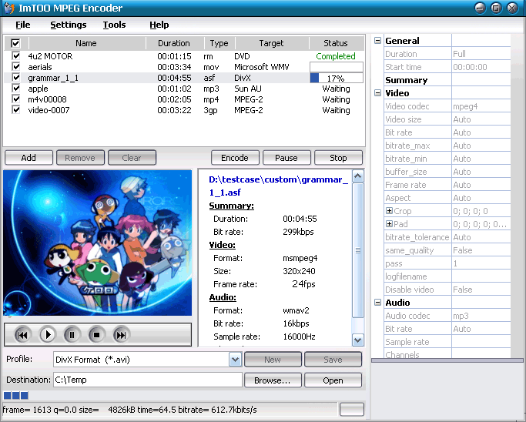Image resolution: width=526 pixels, height=422 pixels.
Task: Collapse the General properties section
Action: click(377, 41)
